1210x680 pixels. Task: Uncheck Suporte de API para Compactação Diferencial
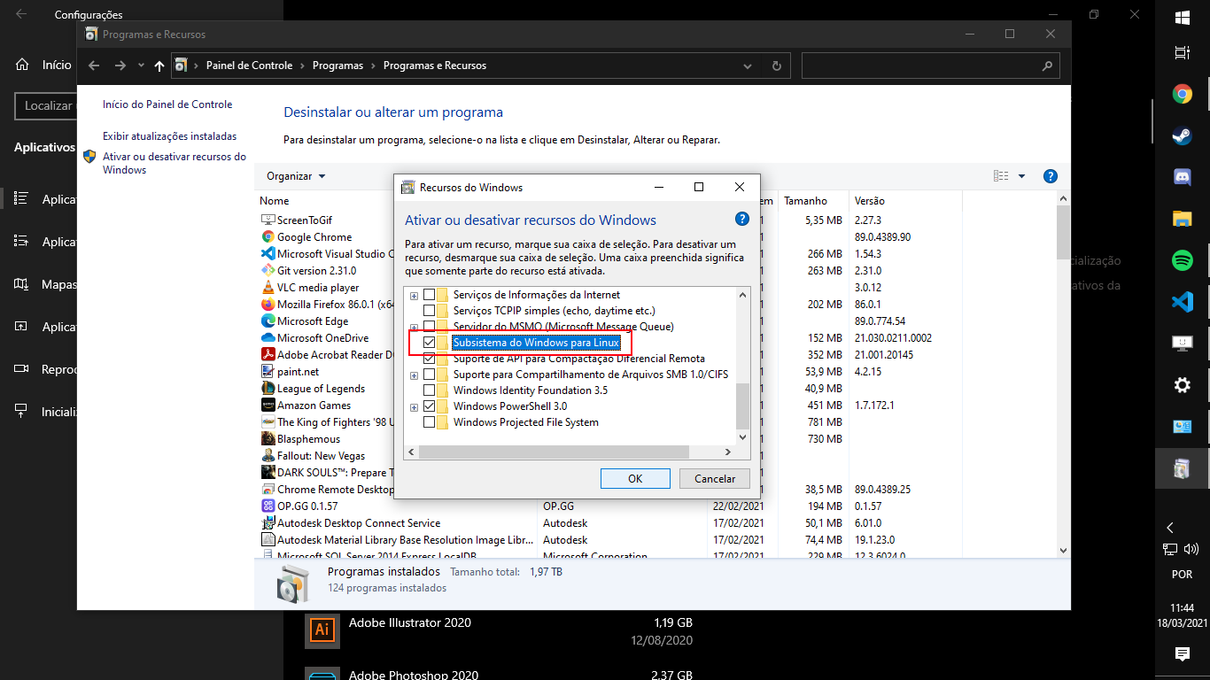[429, 359]
